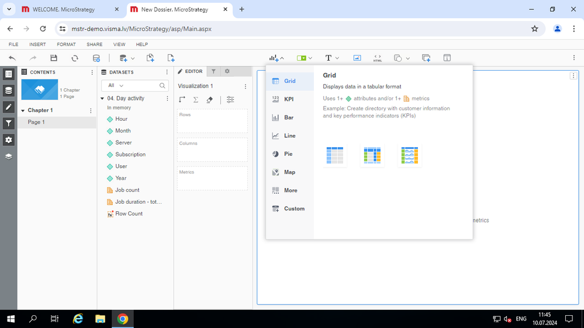Click the Add Data database icon
Viewport: 584px width, 328px height.
[x=123, y=58]
